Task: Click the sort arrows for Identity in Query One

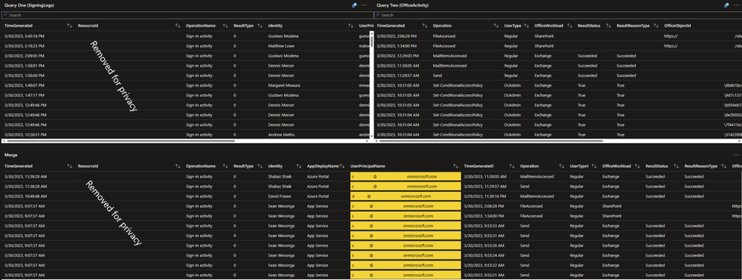Action: 351,25
